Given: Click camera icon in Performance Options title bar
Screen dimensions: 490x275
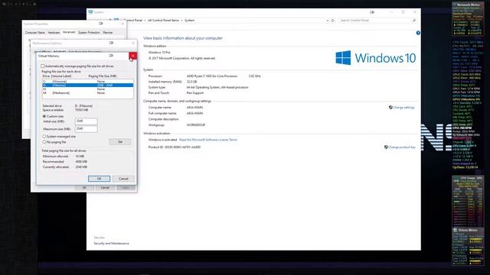Looking at the screenshot, I should point(111,43).
